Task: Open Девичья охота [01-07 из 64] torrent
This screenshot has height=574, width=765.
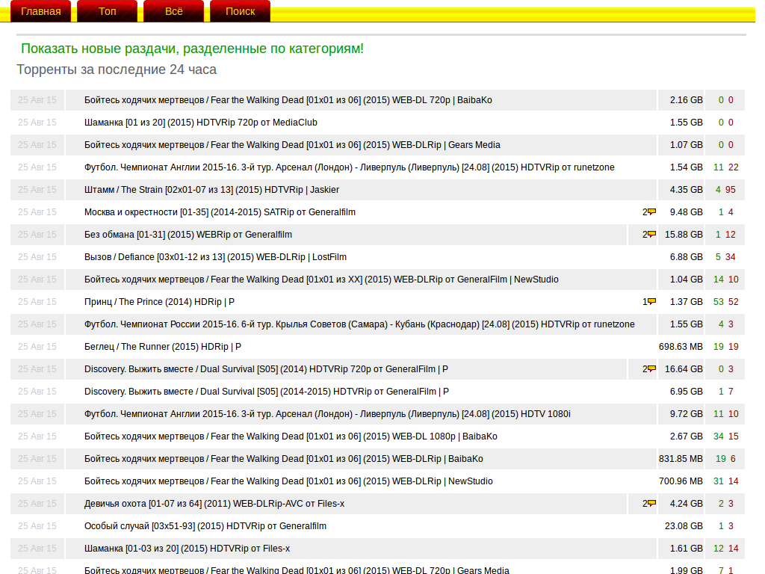Action: coord(214,504)
